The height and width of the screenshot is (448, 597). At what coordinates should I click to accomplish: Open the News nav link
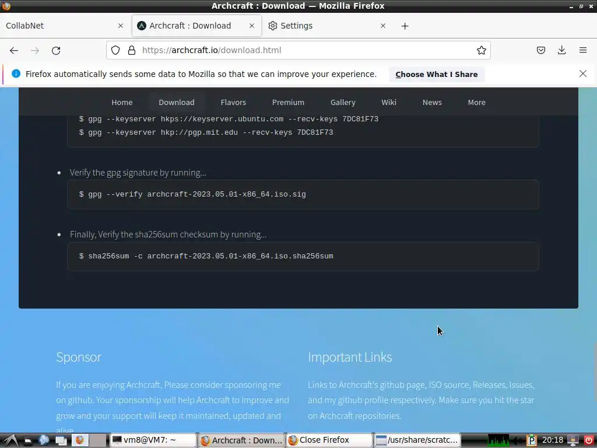tap(432, 102)
